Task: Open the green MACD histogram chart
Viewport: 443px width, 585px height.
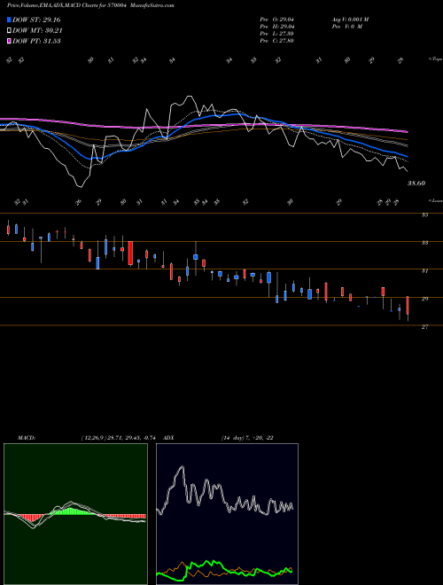Action: coord(75,514)
